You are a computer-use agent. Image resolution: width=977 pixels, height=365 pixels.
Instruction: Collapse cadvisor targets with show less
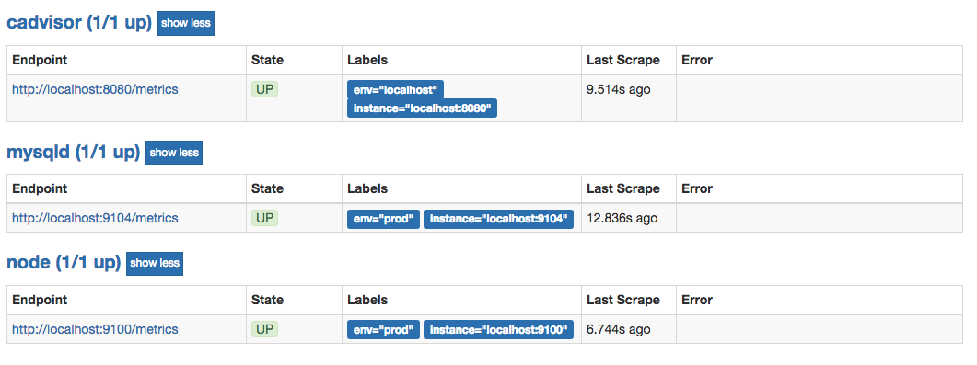186,23
